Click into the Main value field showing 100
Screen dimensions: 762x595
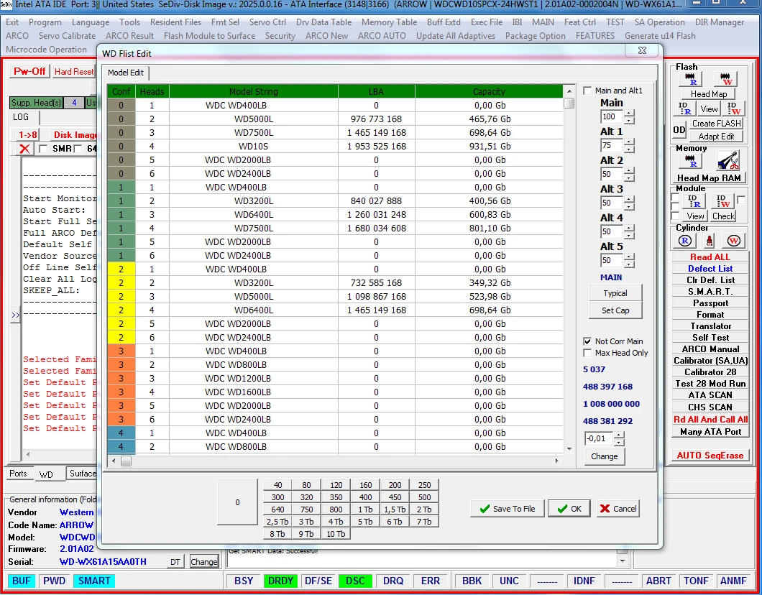611,116
